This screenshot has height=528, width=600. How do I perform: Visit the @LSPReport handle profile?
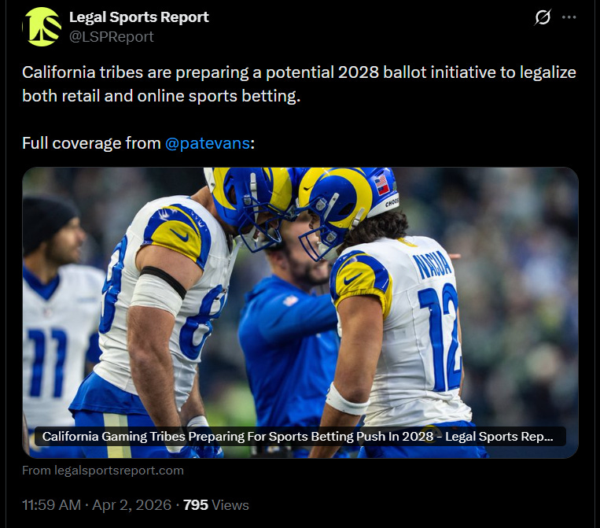pos(112,37)
